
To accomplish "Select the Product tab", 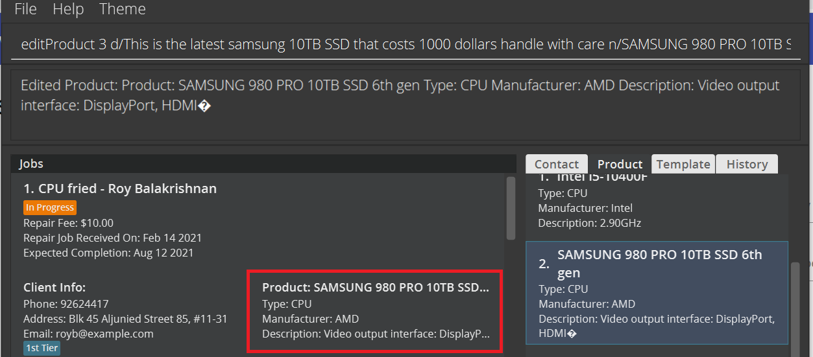I will point(620,164).
